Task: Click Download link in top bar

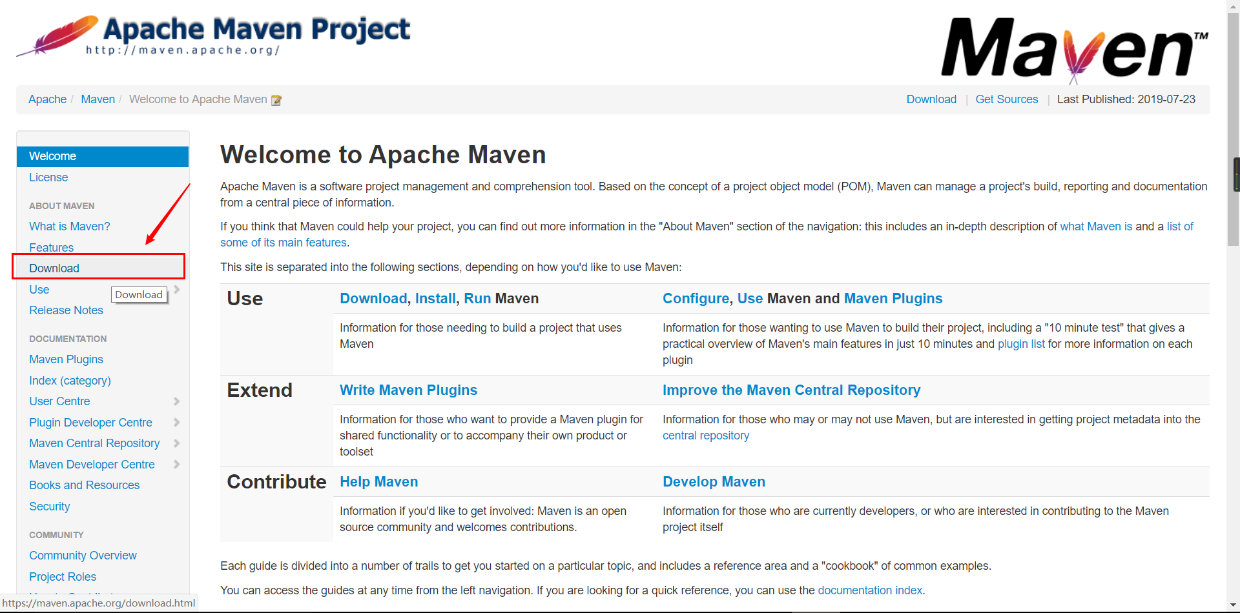Action: click(x=931, y=99)
